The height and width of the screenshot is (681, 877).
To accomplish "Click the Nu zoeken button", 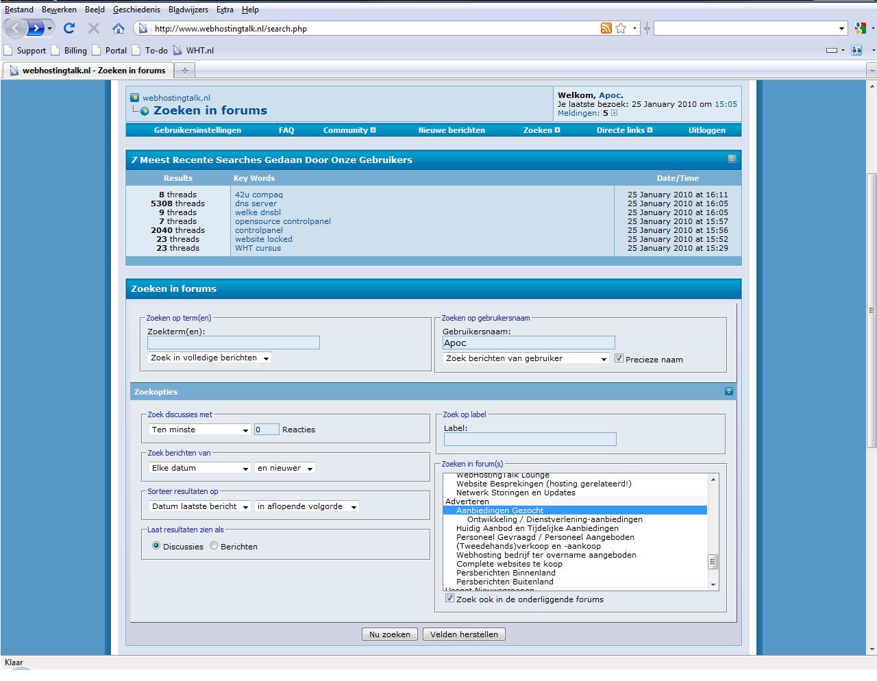I will pos(390,634).
